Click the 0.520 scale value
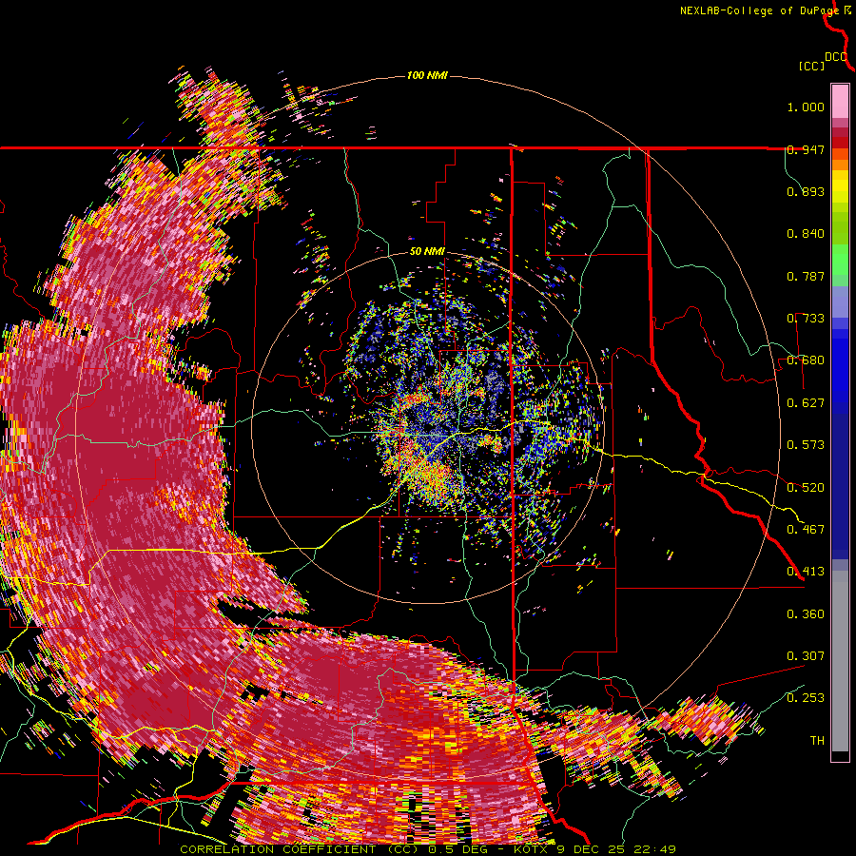This screenshot has width=856, height=856. [806, 488]
